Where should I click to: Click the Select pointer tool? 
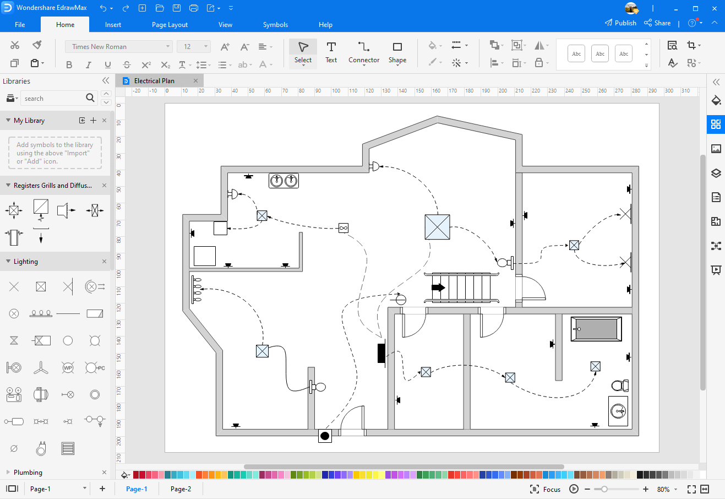point(303,53)
